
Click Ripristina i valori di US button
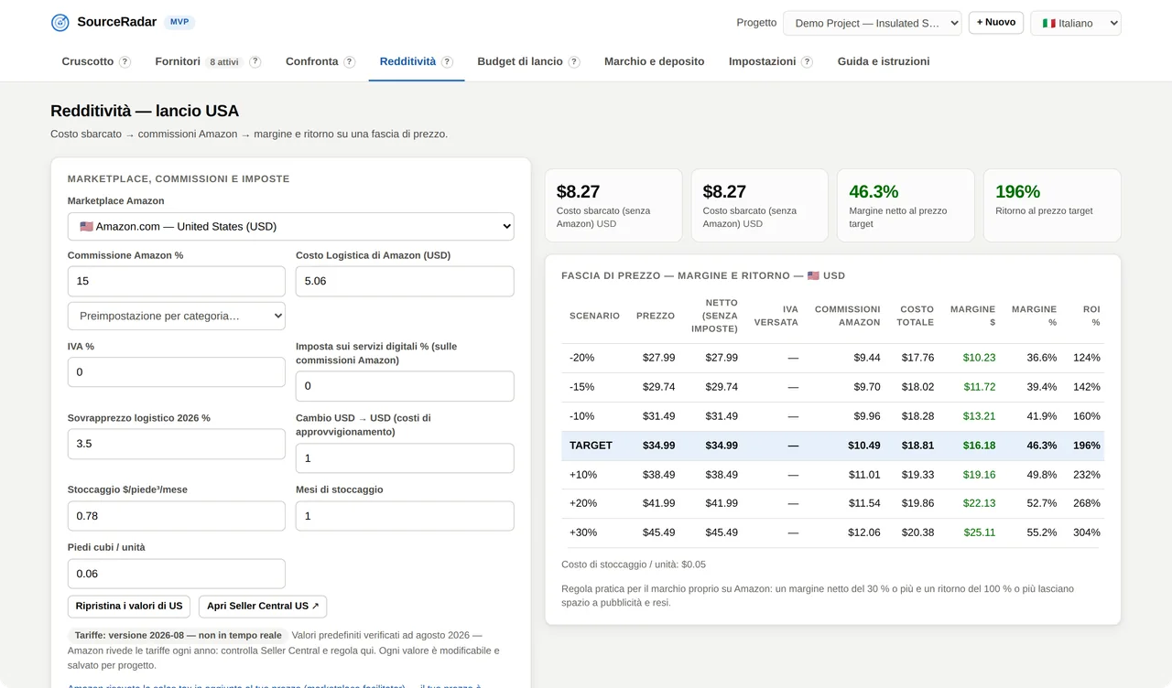click(129, 606)
